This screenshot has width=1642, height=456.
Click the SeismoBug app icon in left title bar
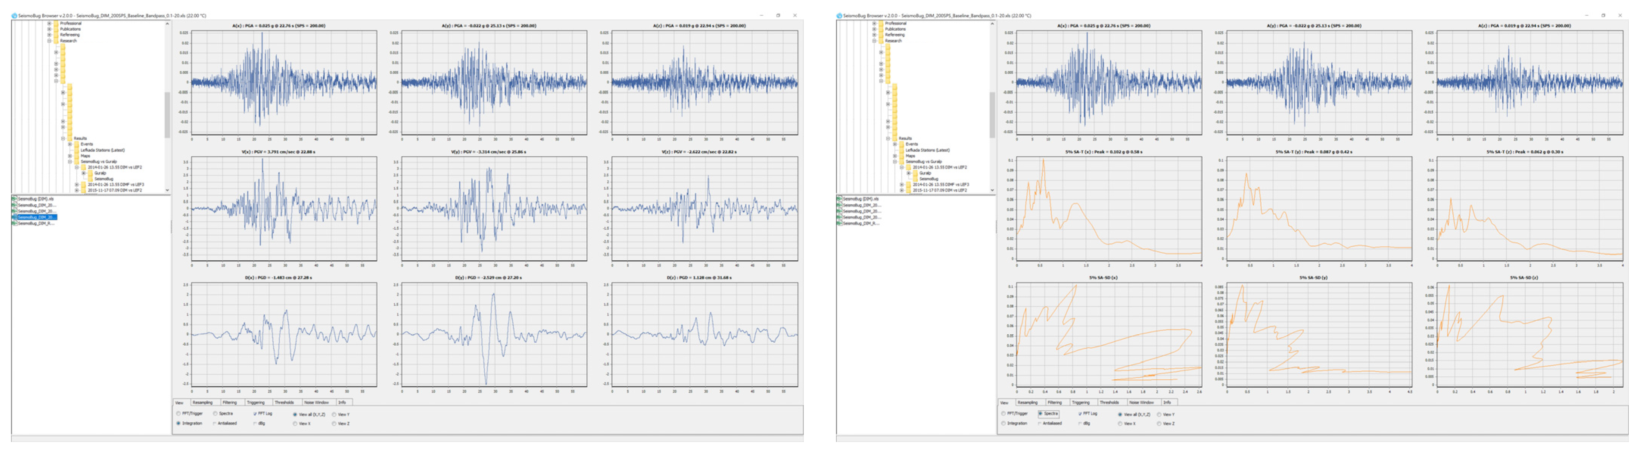(14, 15)
